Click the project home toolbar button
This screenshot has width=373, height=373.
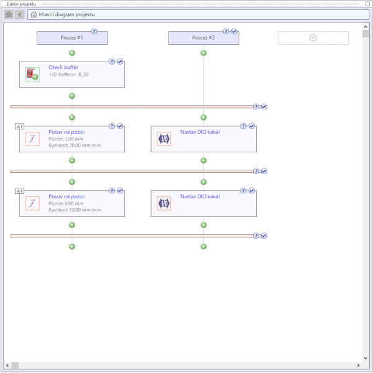pyautogui.click(x=9, y=14)
